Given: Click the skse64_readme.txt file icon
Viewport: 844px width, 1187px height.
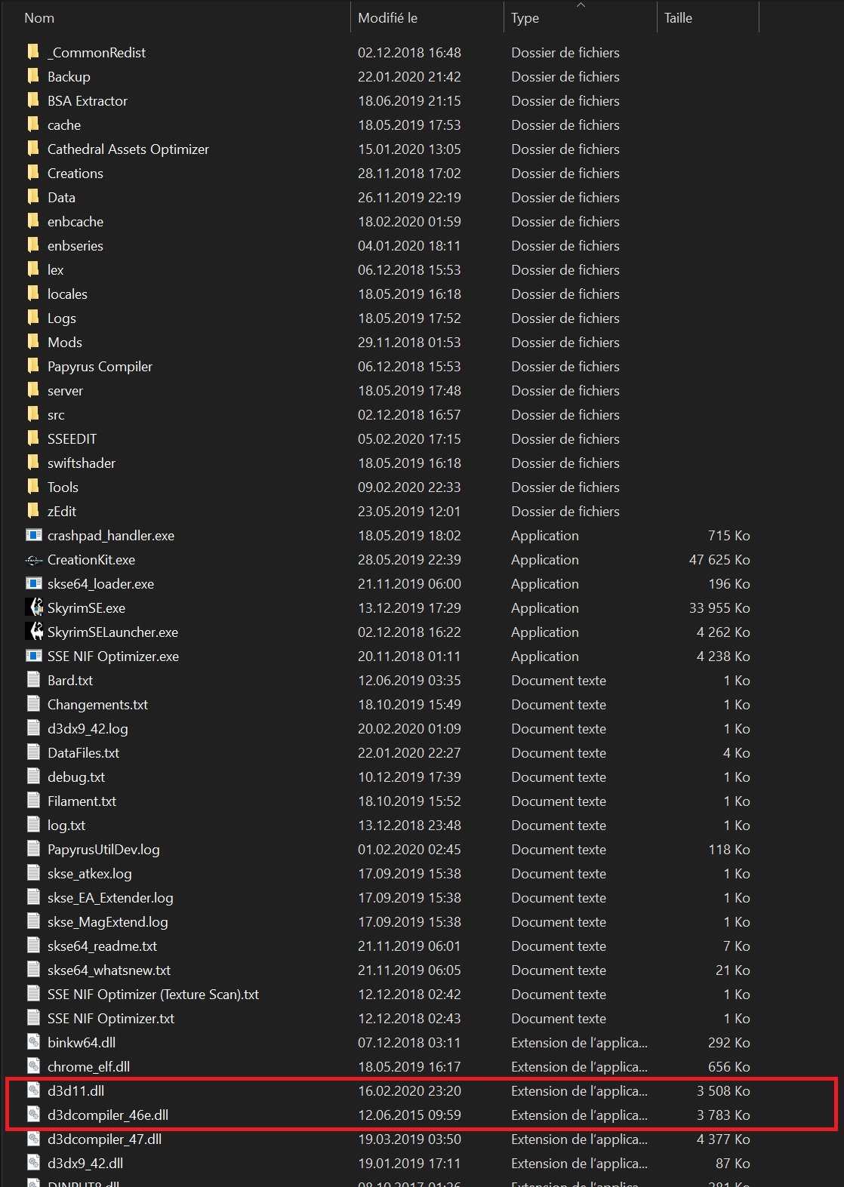Looking at the screenshot, I should (33, 946).
